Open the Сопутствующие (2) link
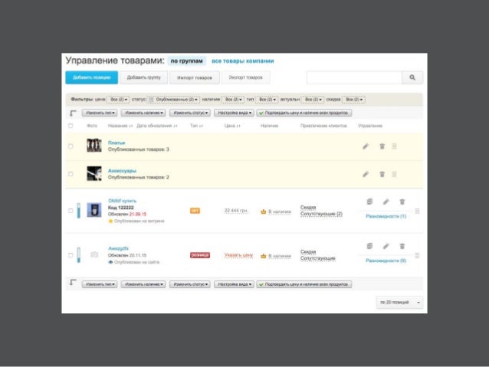This screenshot has height=367, width=489. click(x=321, y=214)
